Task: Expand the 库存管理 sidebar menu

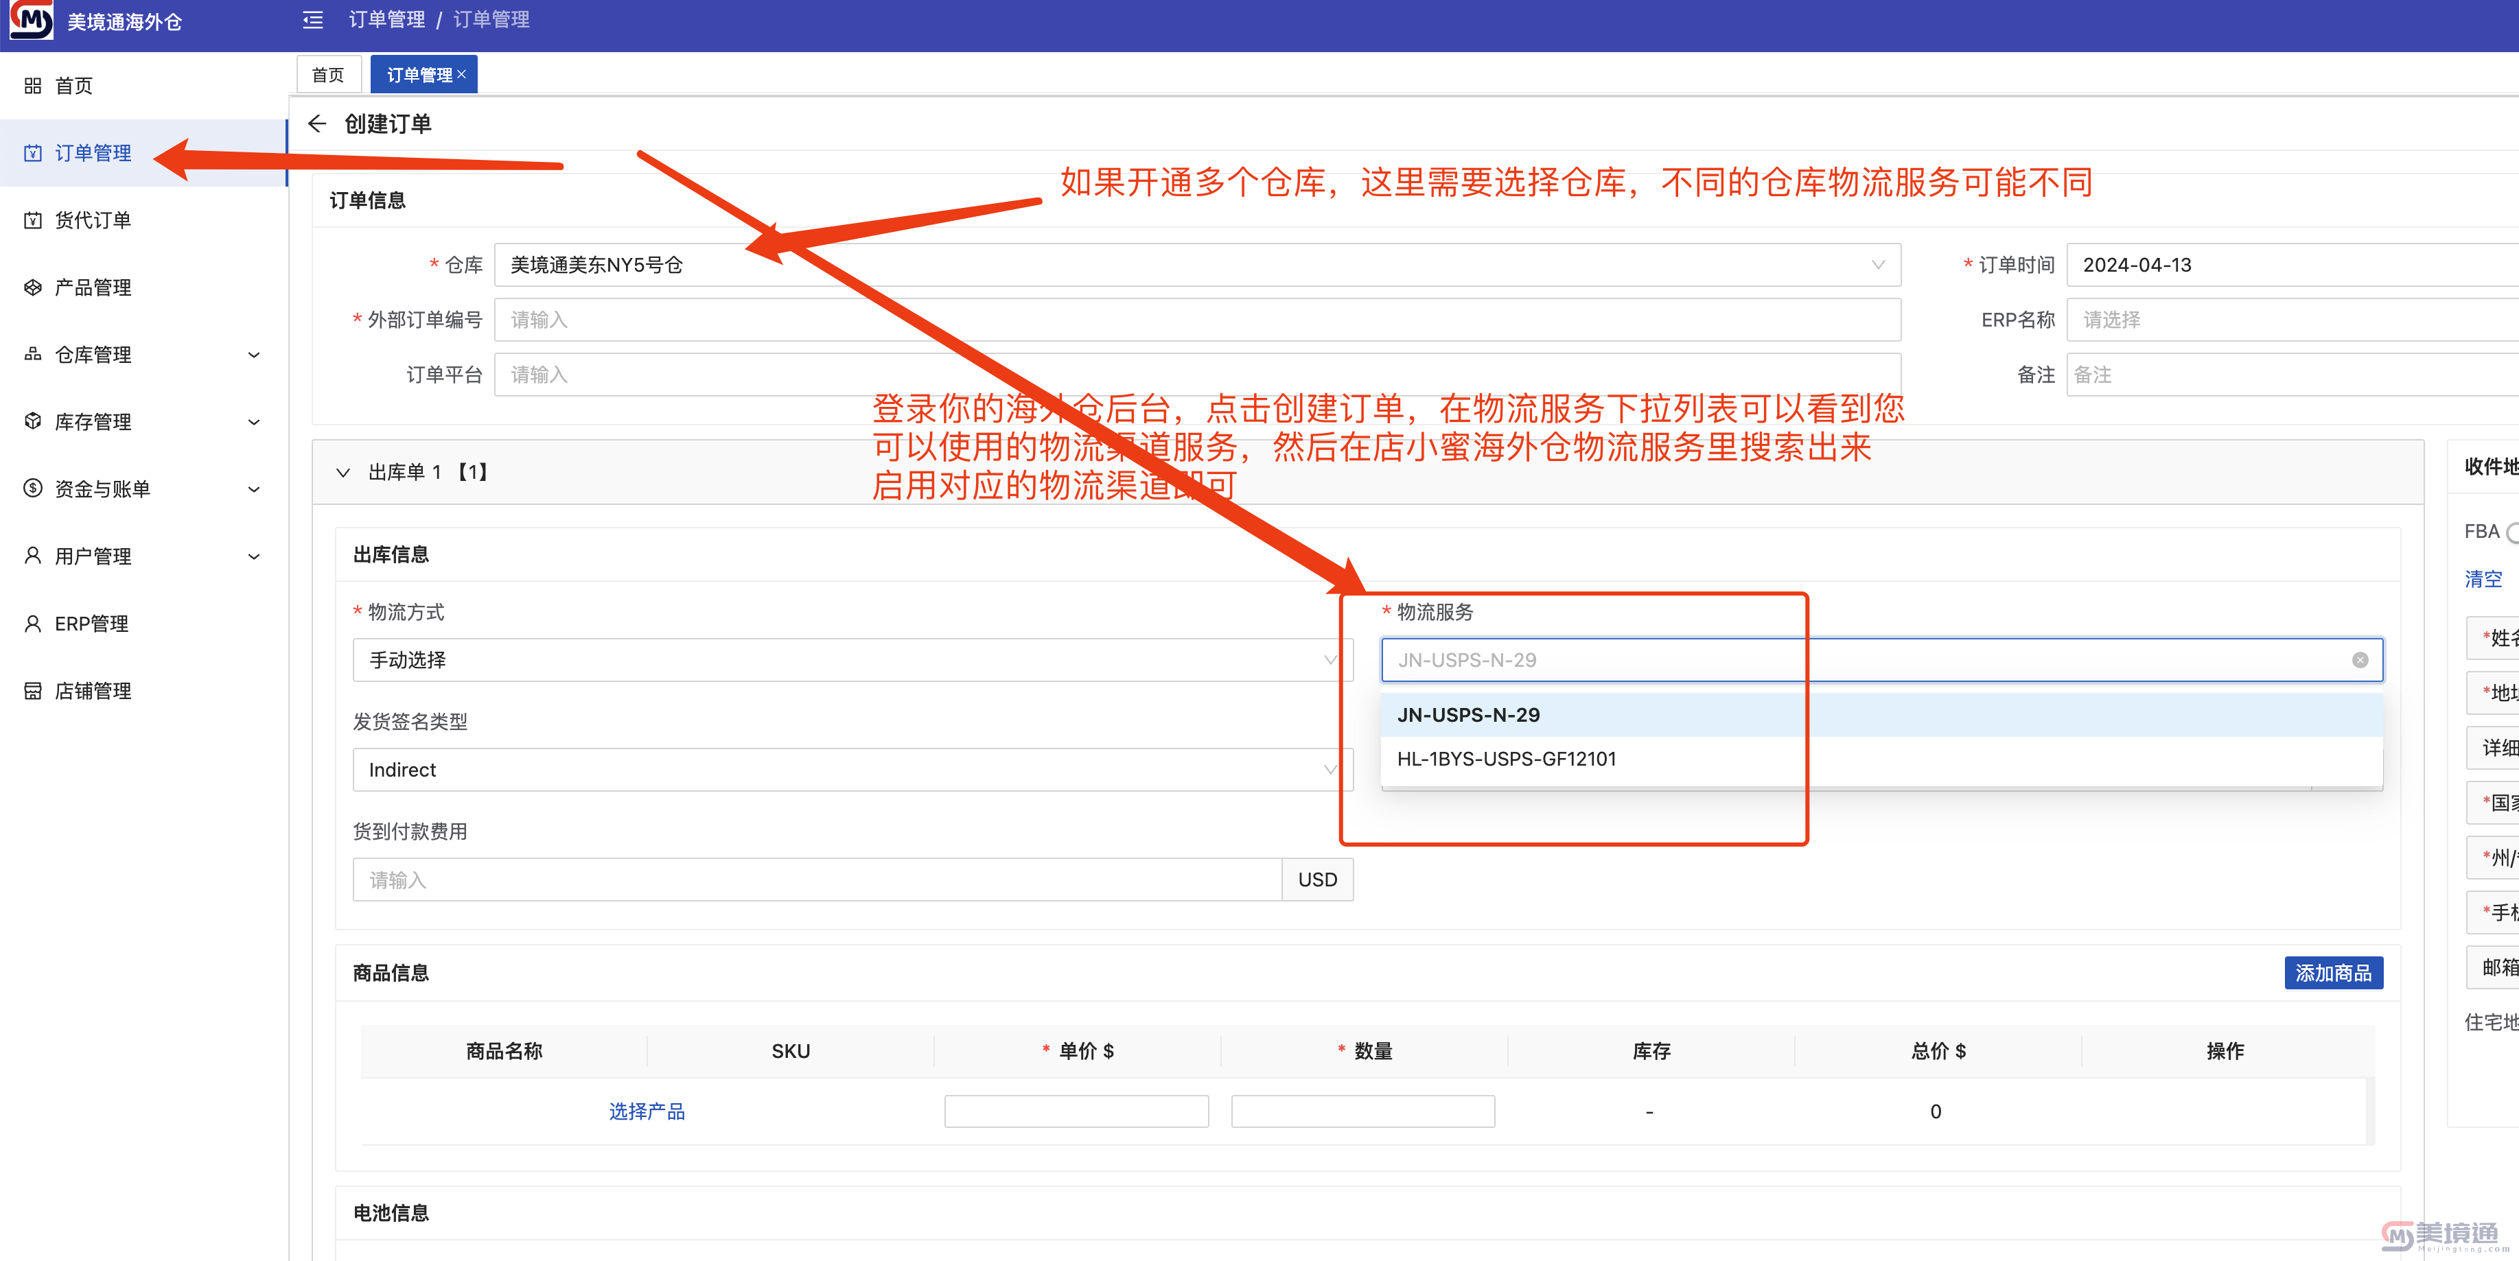Action: tap(143, 423)
